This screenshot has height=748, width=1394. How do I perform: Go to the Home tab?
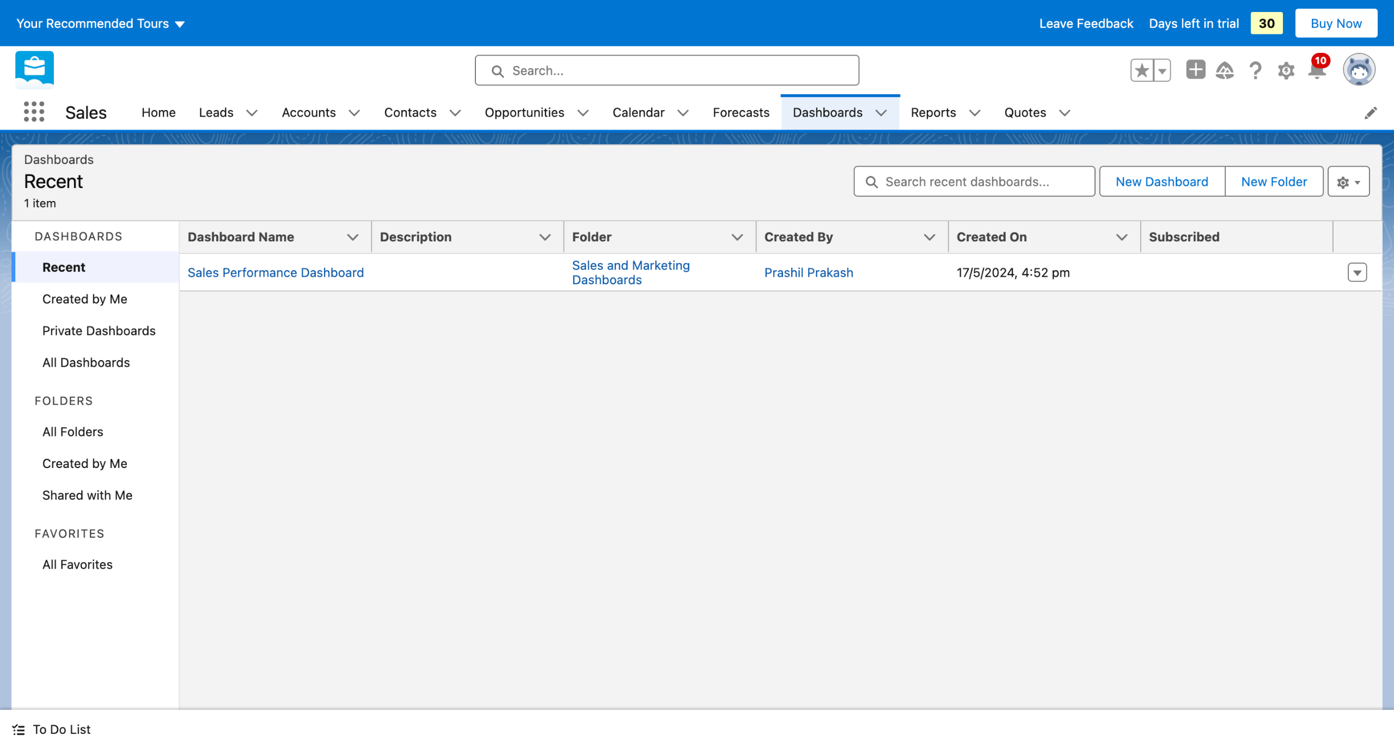(x=158, y=113)
